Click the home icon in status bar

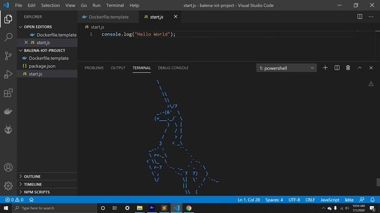[x=31, y=200]
